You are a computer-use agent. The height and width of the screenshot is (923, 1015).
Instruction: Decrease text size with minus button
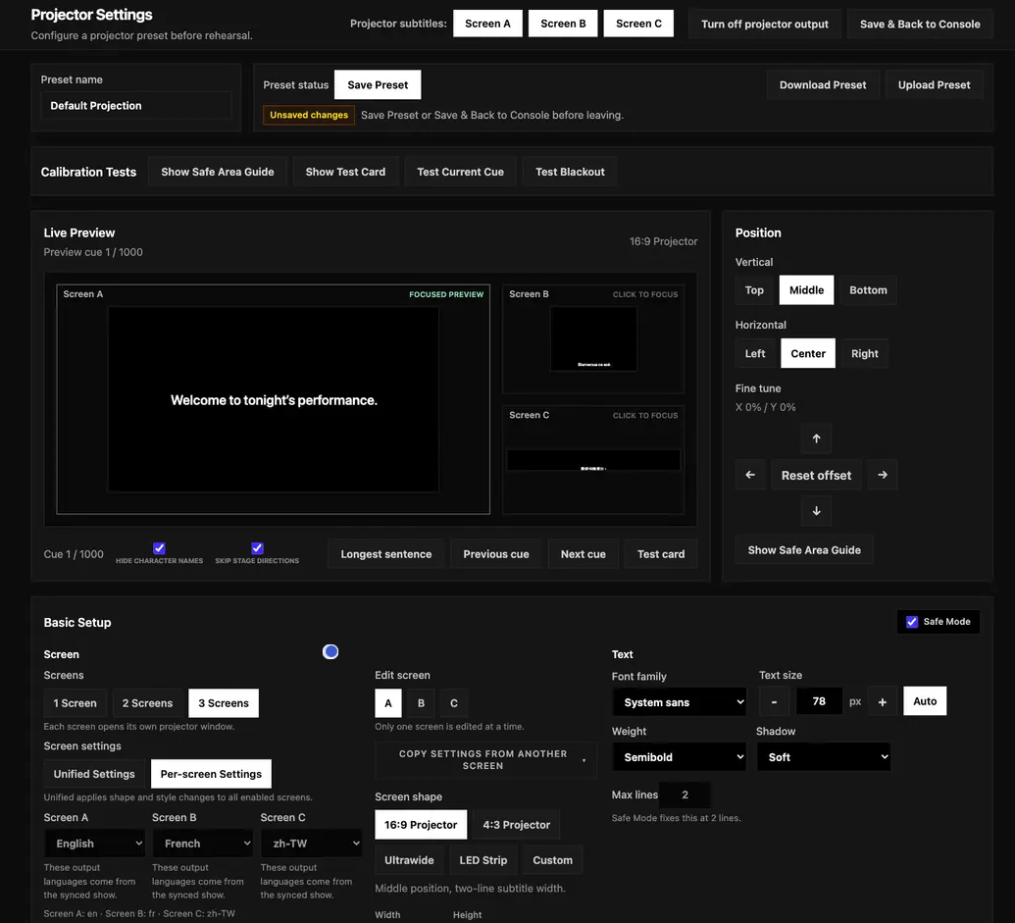pyautogui.click(x=774, y=701)
